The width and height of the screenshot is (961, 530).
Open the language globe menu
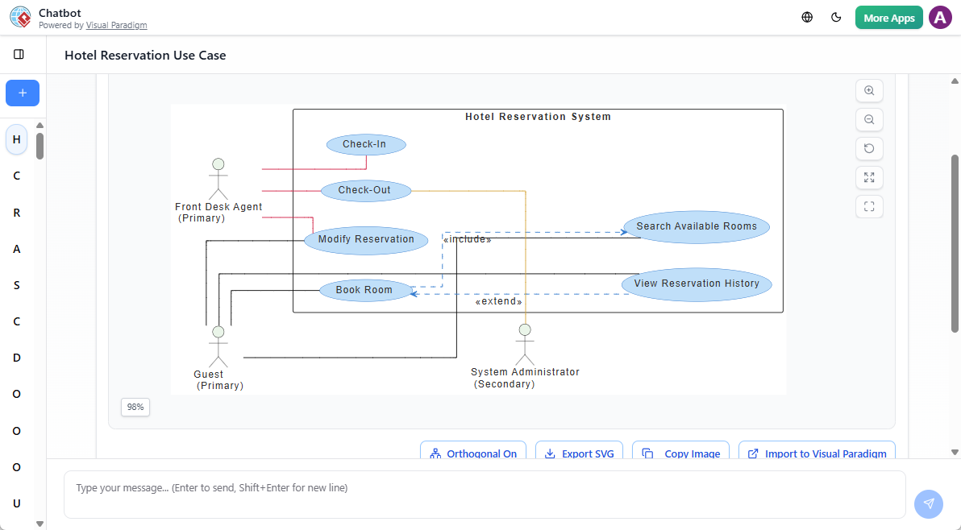807,16
